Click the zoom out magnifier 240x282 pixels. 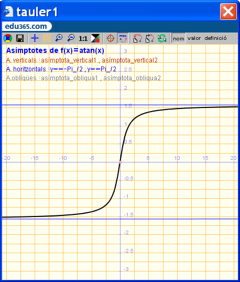tap(71, 38)
